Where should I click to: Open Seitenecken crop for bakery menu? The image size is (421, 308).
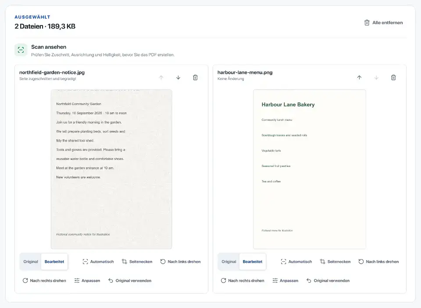click(x=335, y=261)
